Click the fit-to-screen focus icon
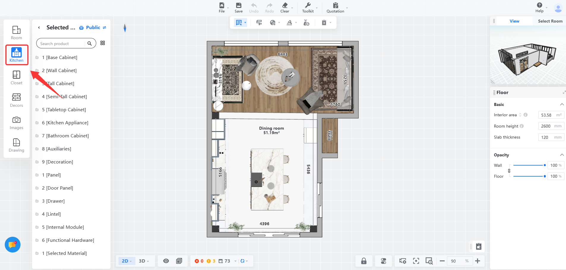The width and height of the screenshot is (566, 270). coord(416,261)
